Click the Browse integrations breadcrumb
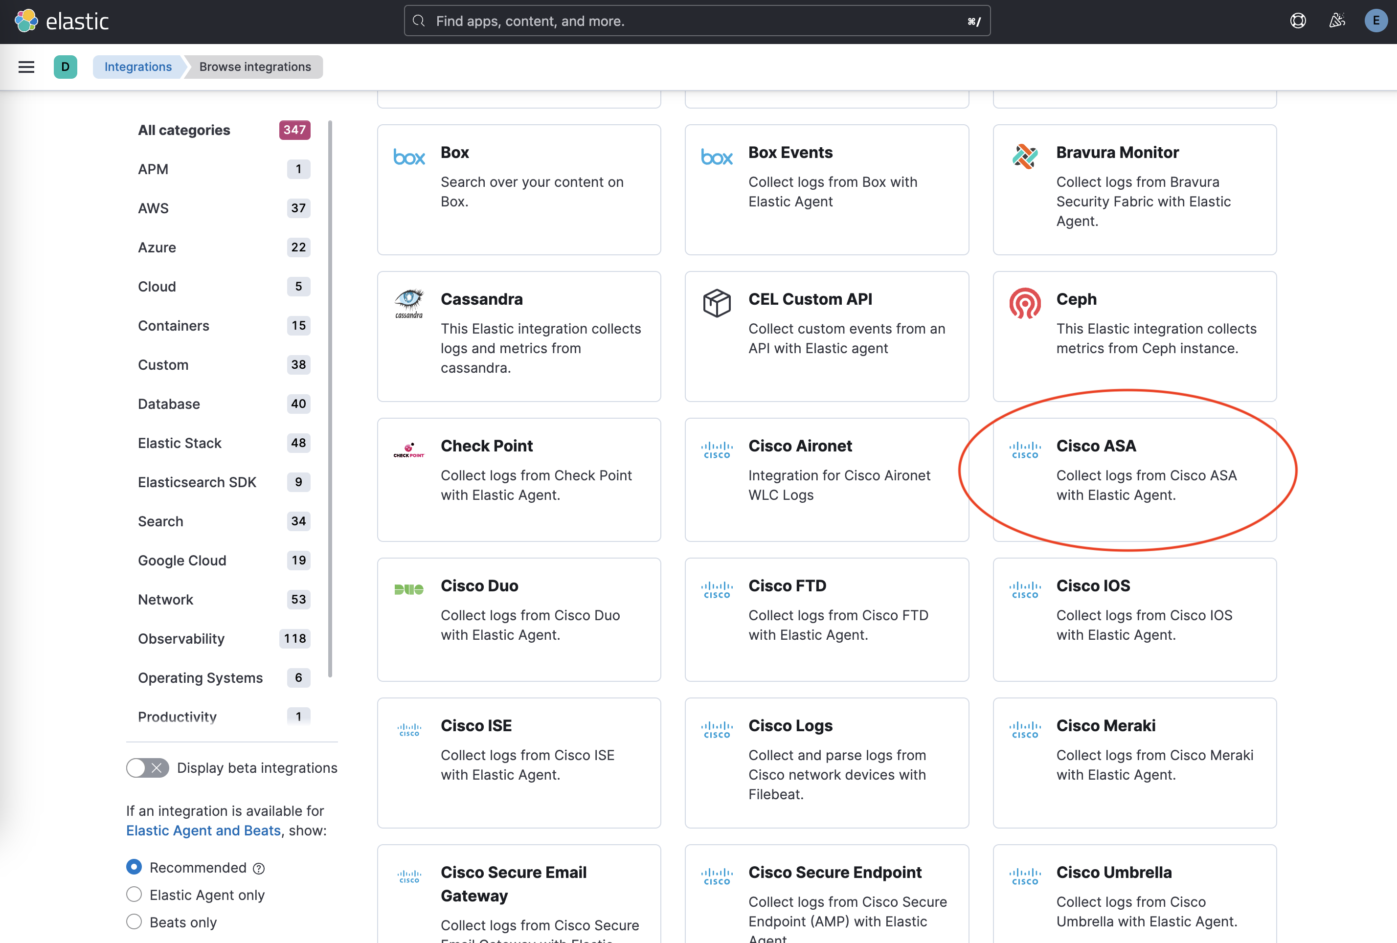The height and width of the screenshot is (943, 1397). click(253, 67)
